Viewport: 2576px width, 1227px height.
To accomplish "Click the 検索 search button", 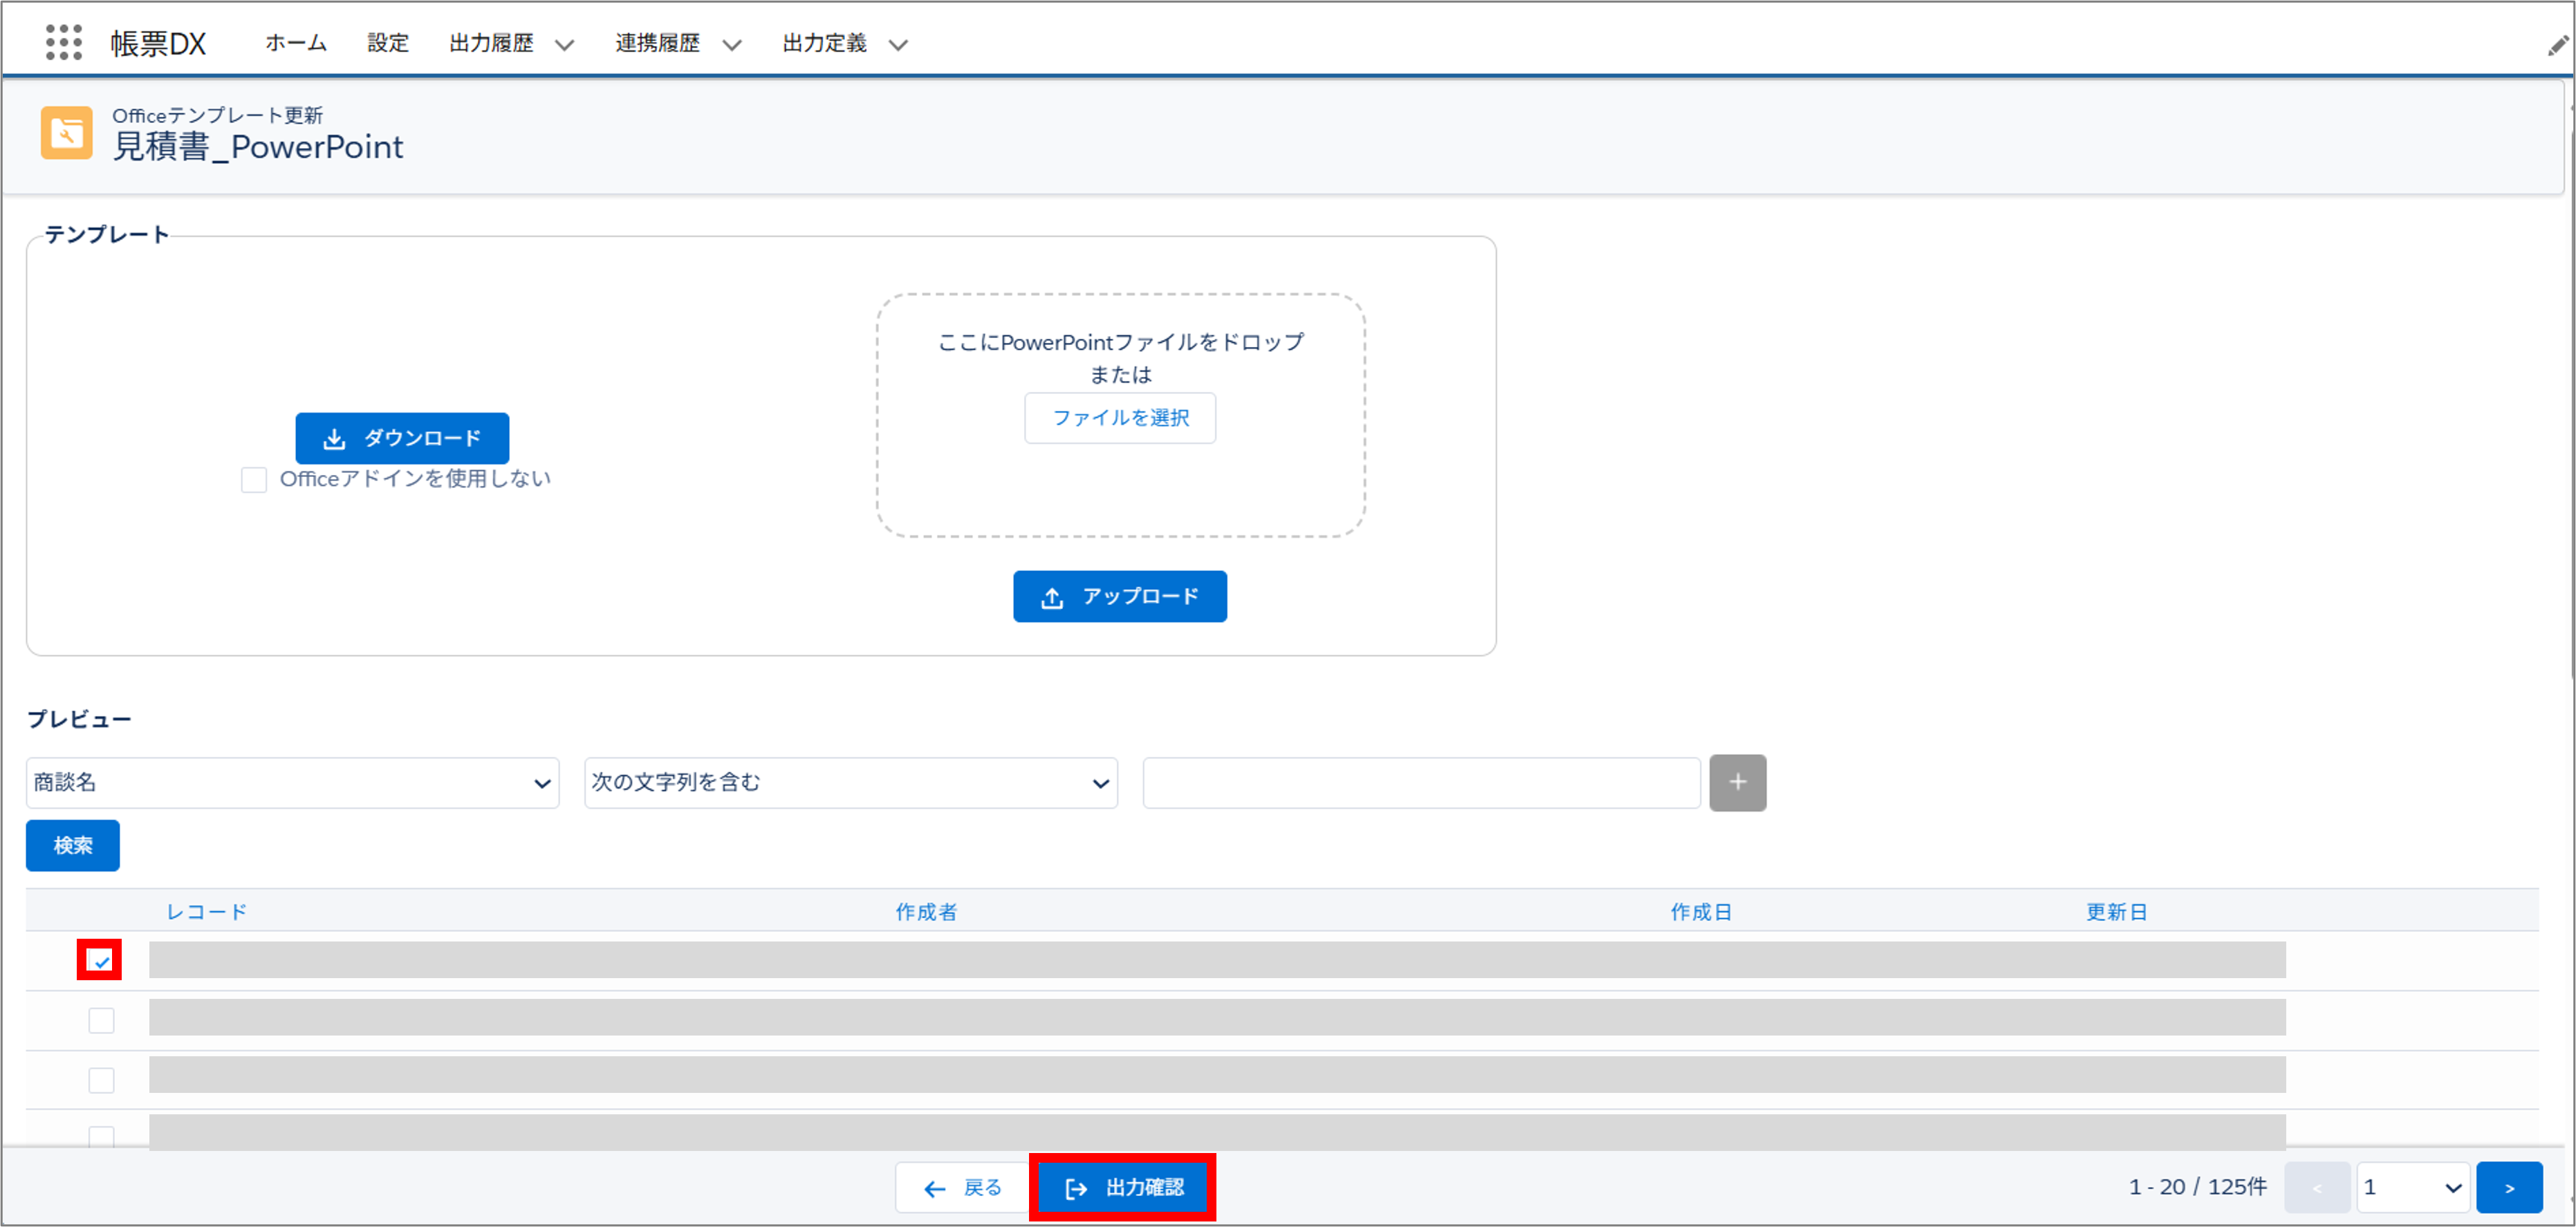I will pos(72,845).
